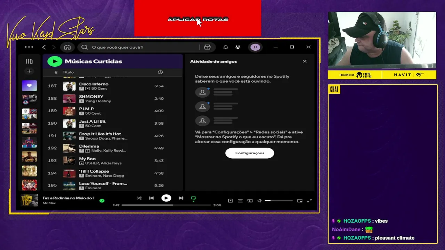This screenshot has width=445, height=250.
Task: Open the notifications bell
Action: pos(226,47)
